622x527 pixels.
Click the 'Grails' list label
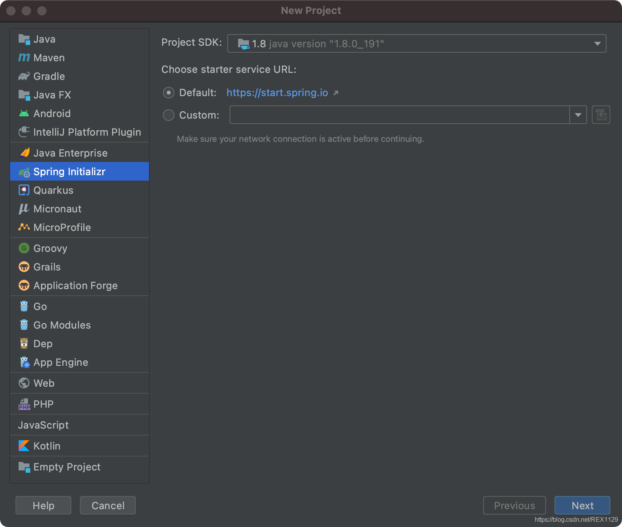click(47, 267)
